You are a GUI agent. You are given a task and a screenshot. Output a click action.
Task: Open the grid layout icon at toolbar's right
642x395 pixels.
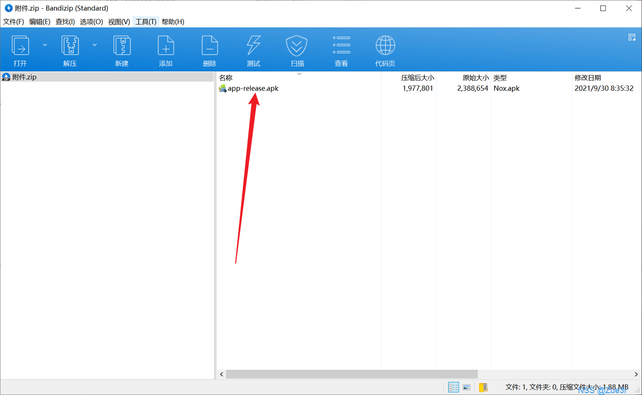[x=631, y=37]
